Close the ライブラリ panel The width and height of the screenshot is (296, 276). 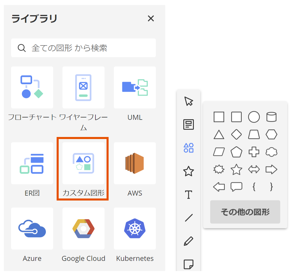(x=151, y=19)
